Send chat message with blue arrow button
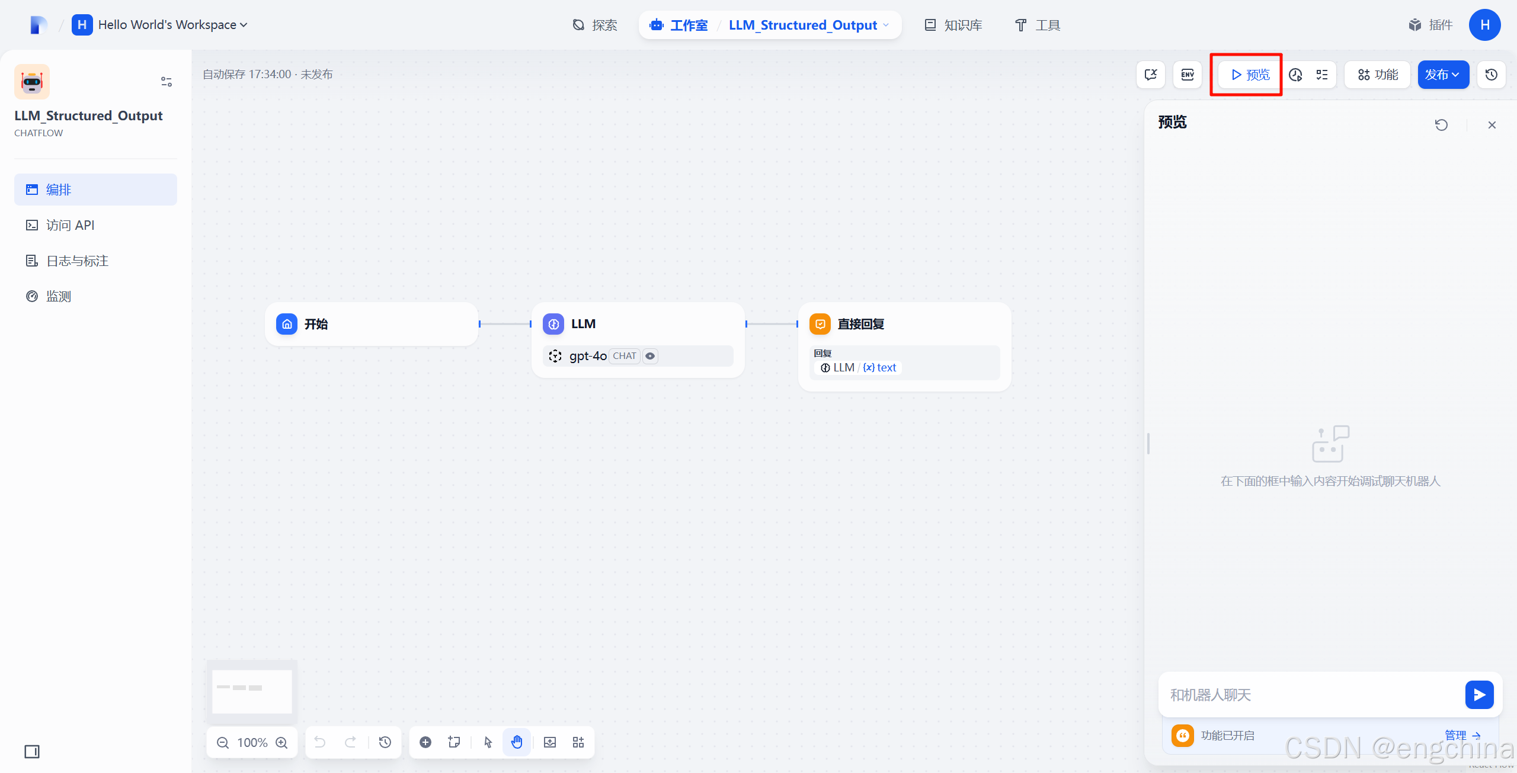Viewport: 1517px width, 773px height. coord(1479,694)
